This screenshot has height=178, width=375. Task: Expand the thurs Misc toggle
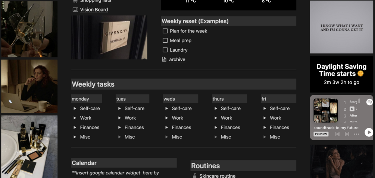[216, 137]
